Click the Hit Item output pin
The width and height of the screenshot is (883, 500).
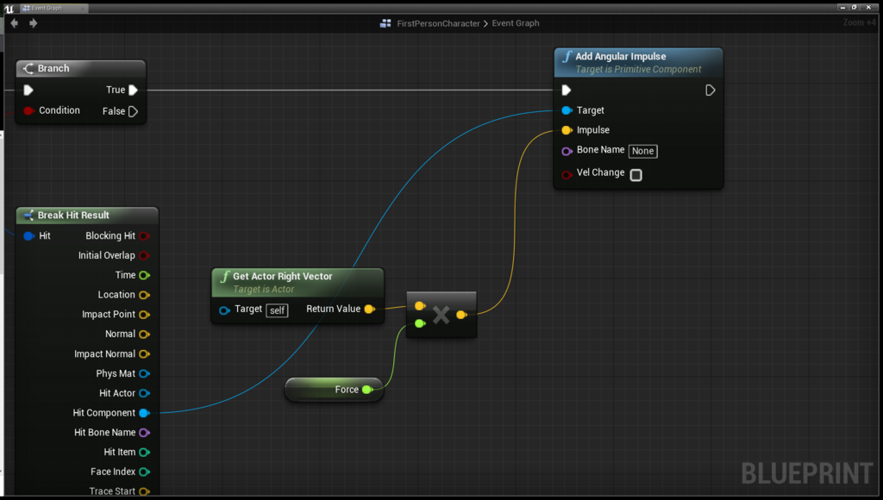coord(144,452)
